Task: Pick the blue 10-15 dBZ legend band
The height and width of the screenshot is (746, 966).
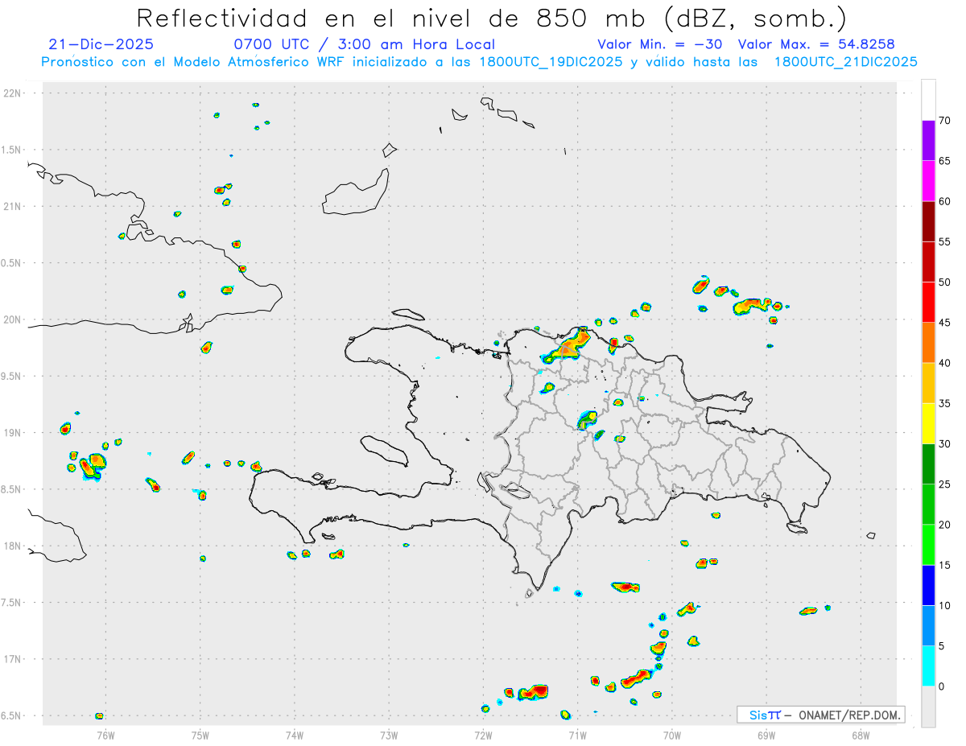Action: pos(928,585)
